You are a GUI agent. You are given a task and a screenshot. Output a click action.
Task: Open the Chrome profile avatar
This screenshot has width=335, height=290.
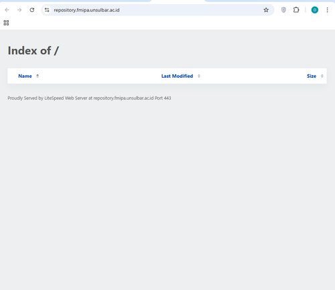[x=315, y=10]
